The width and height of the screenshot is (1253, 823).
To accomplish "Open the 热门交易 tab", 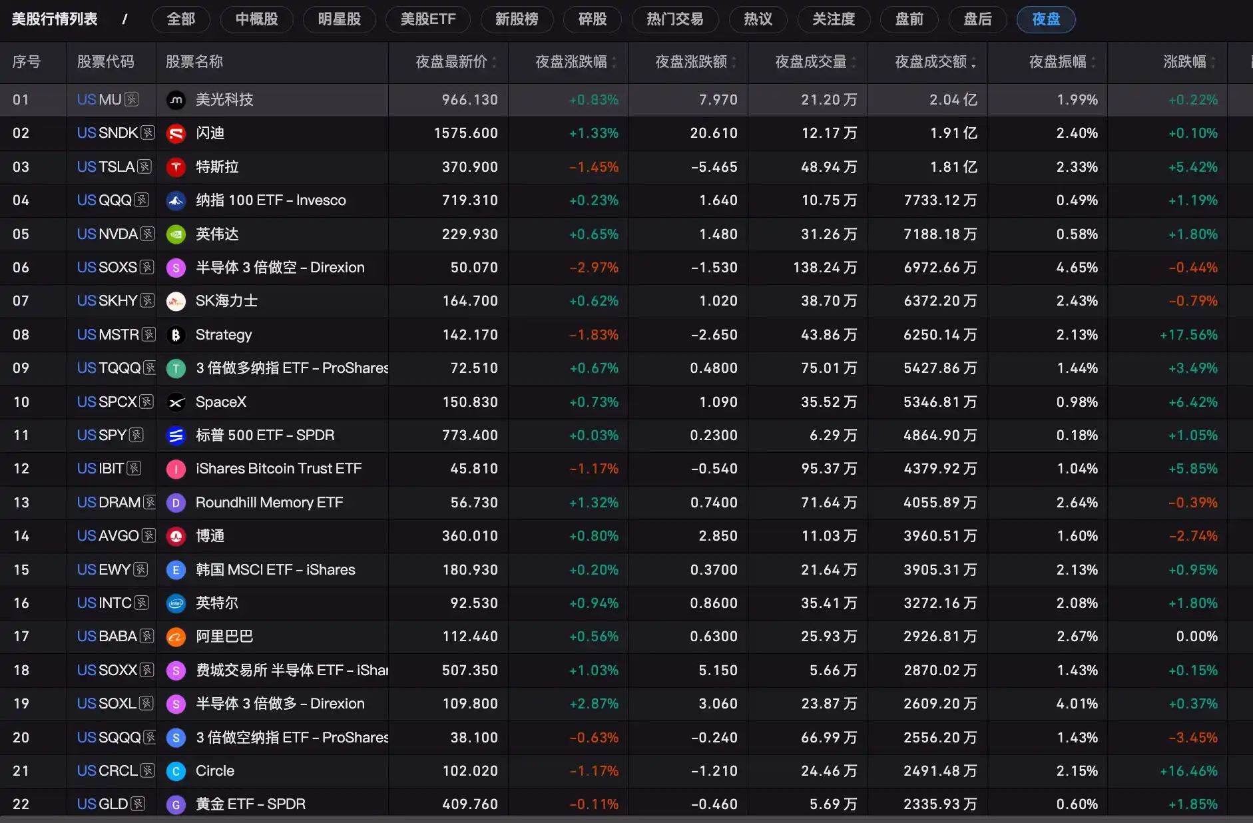I will [x=675, y=19].
